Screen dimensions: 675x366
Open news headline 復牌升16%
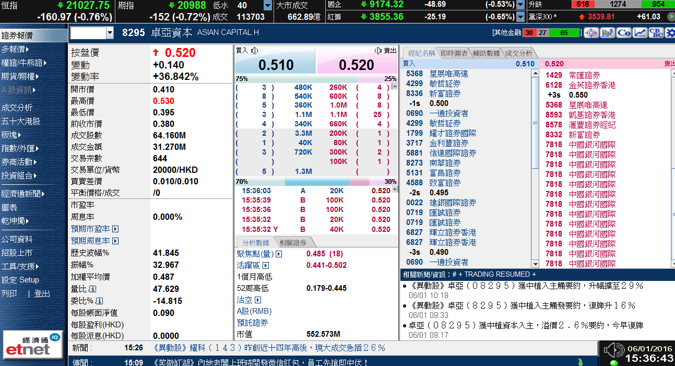(x=523, y=305)
